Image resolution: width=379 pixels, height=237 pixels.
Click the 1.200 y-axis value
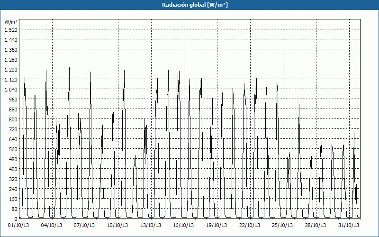pyautogui.click(x=11, y=69)
